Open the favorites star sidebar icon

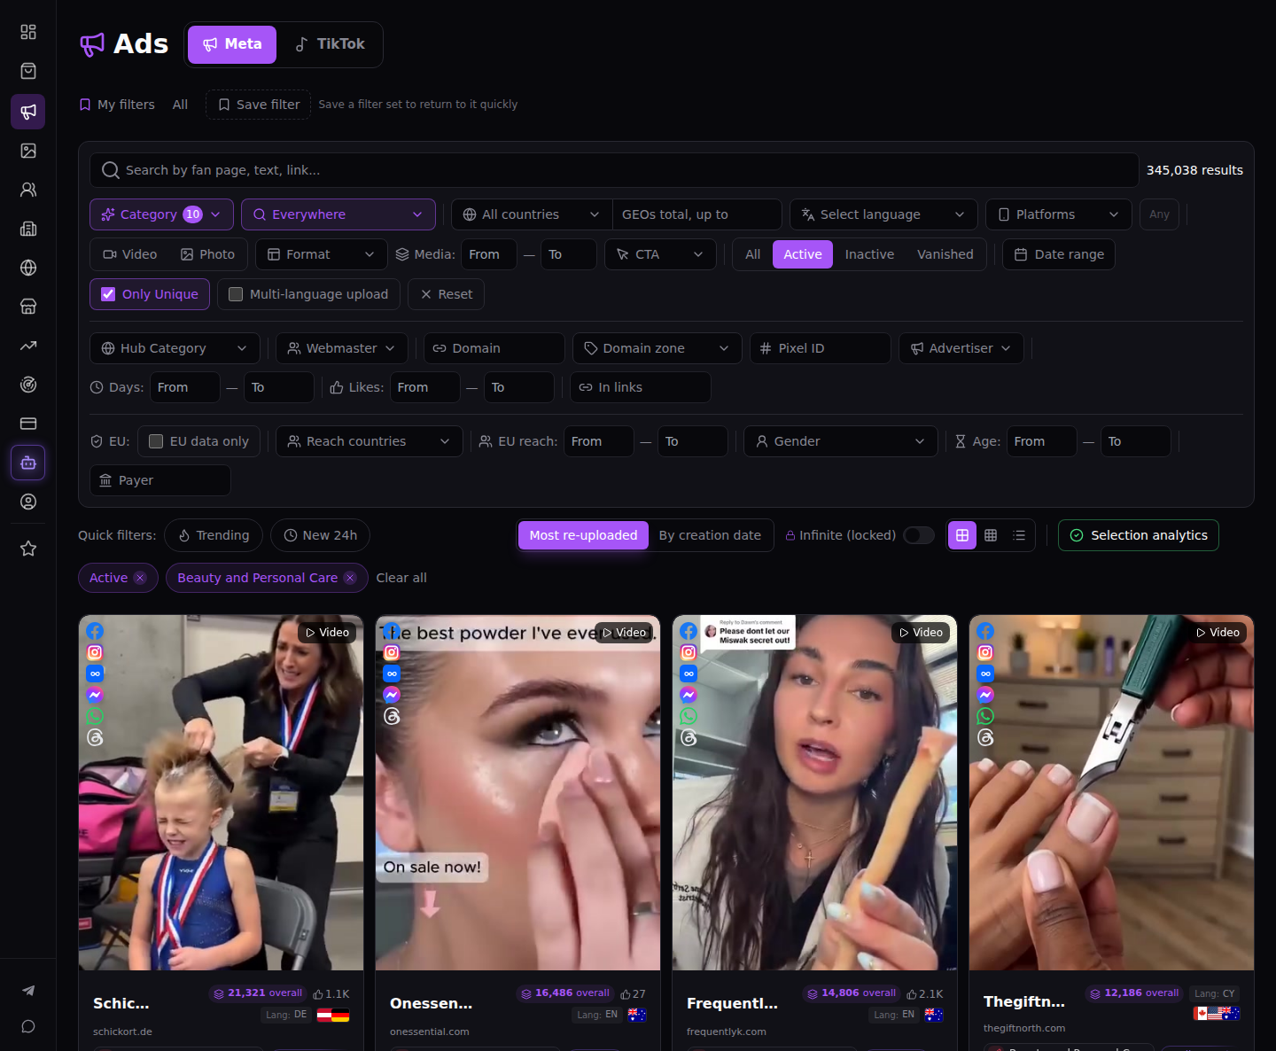(28, 549)
